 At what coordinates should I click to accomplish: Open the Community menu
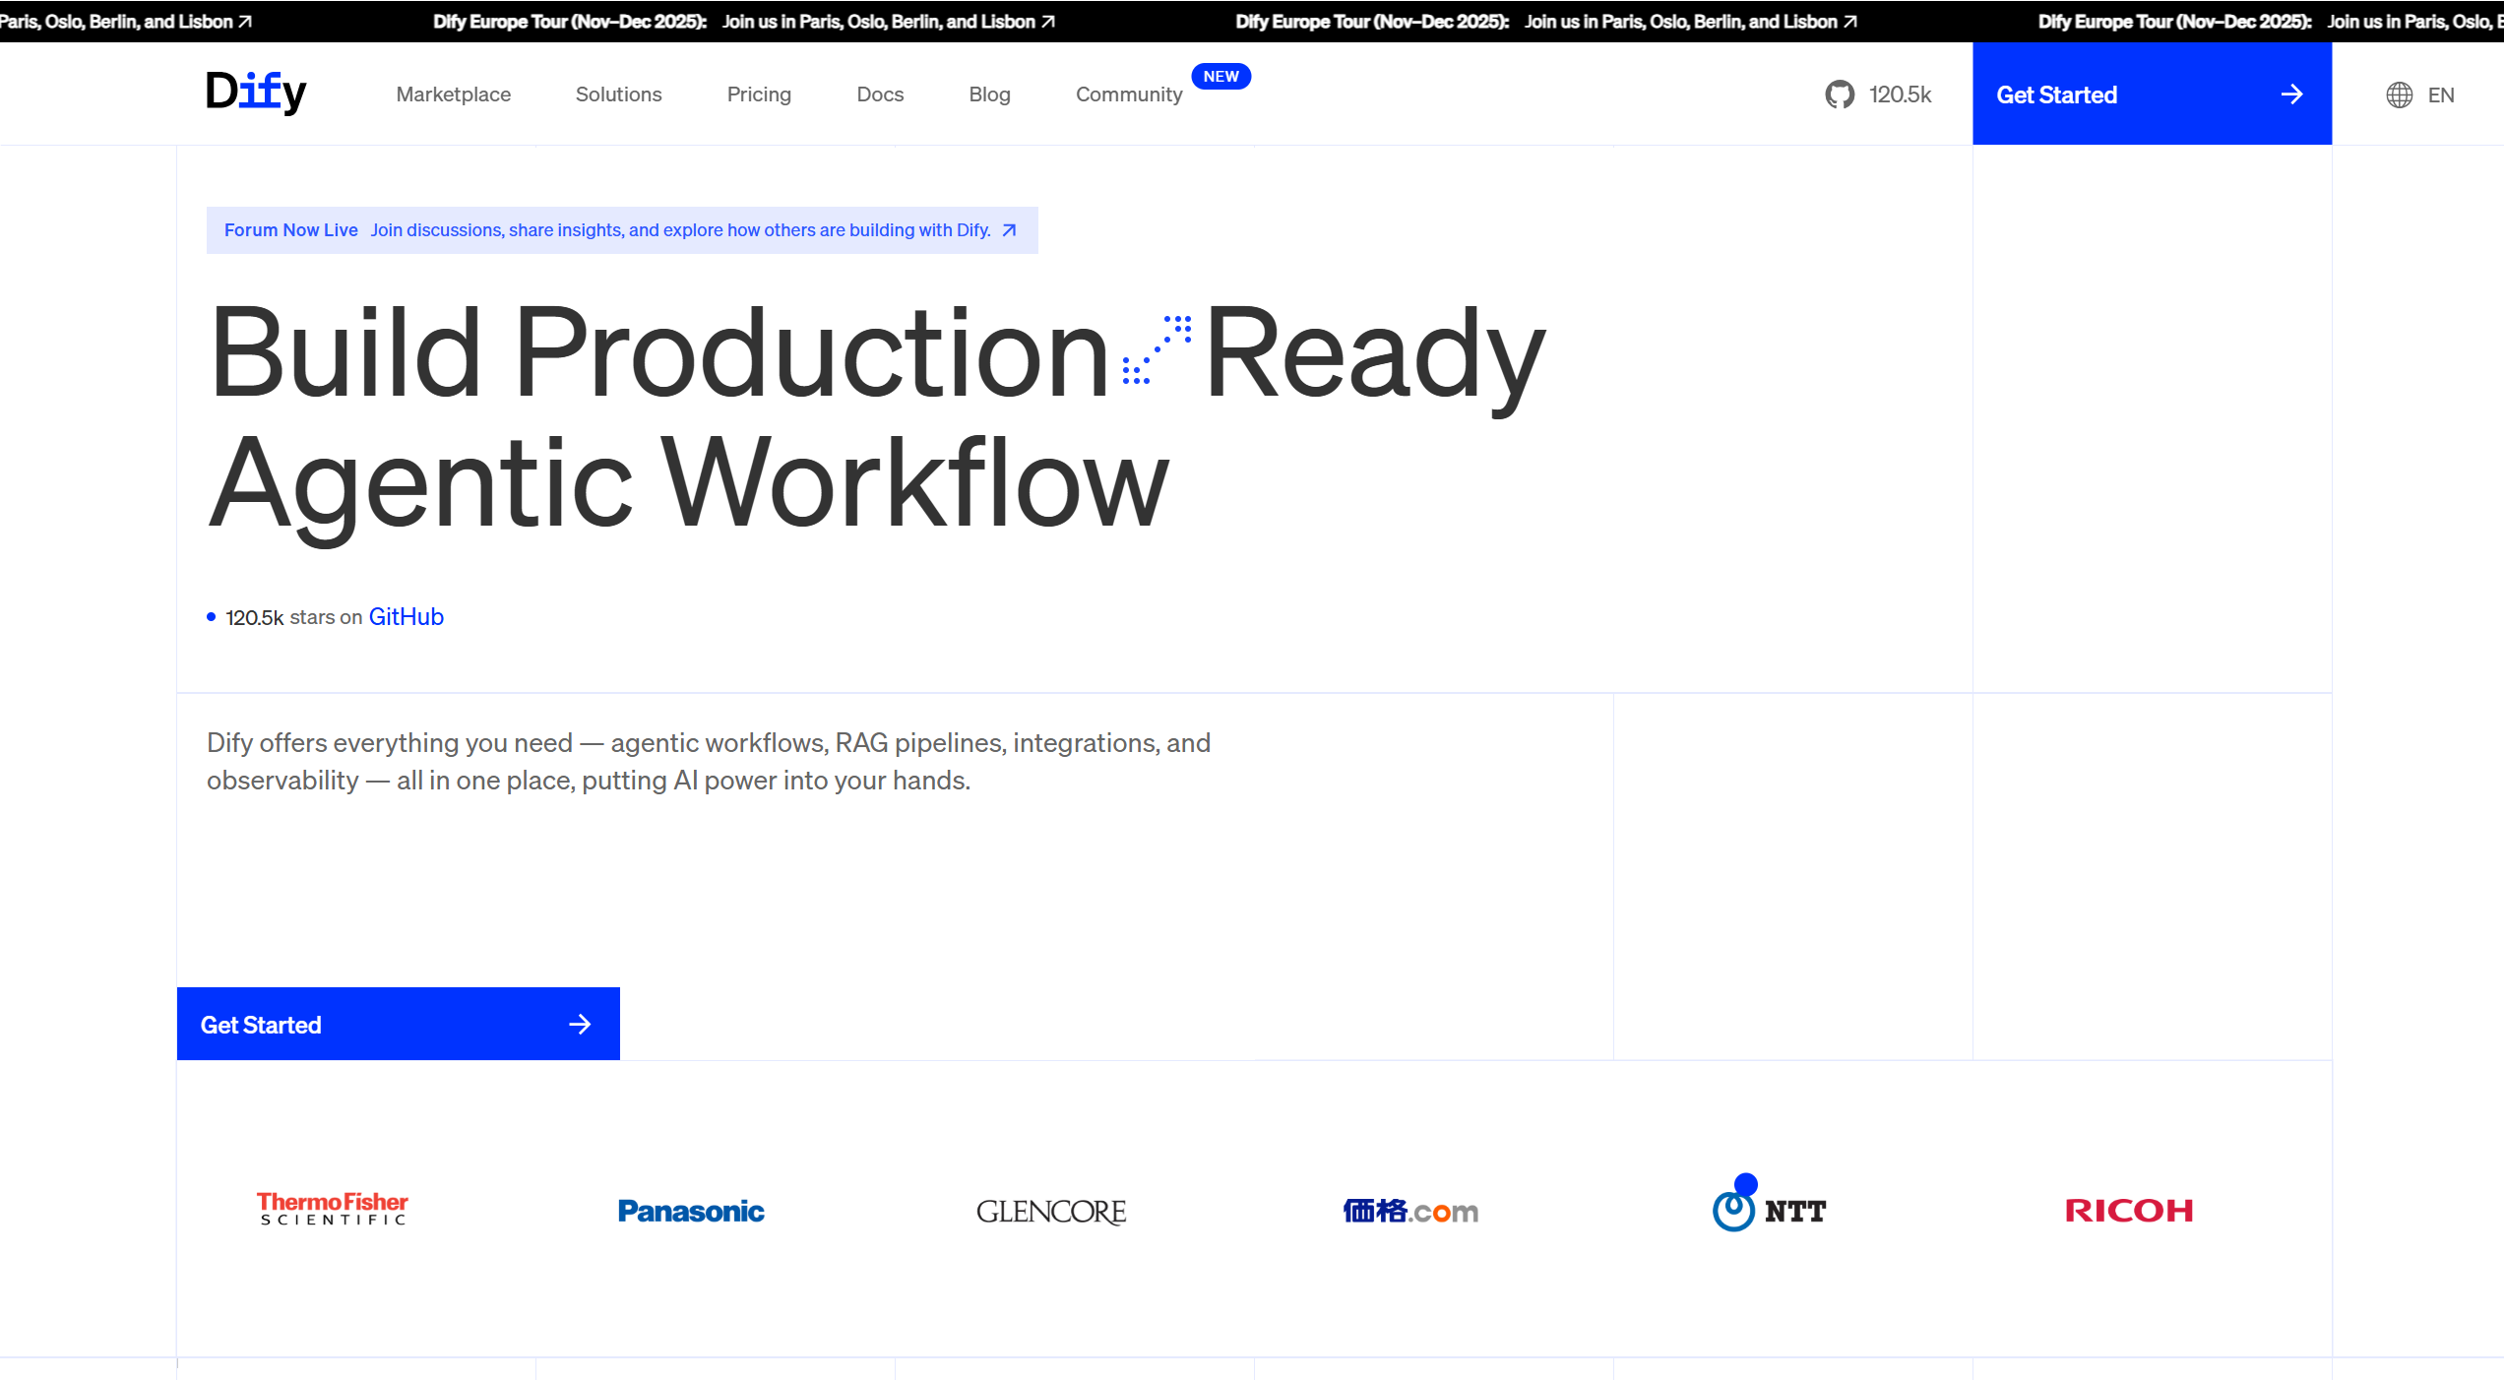click(1128, 94)
